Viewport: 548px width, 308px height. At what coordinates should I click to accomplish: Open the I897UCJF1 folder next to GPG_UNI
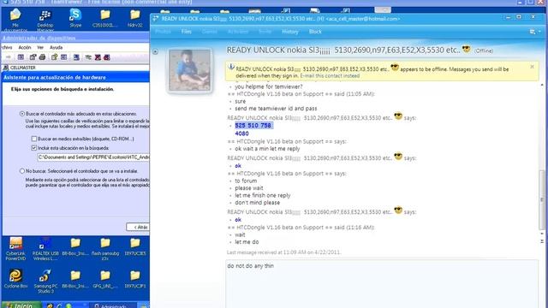[135, 279]
